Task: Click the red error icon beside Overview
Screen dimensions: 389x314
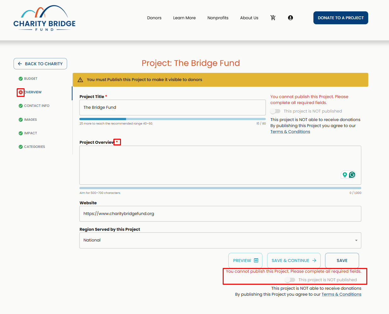Action: (x=20, y=92)
